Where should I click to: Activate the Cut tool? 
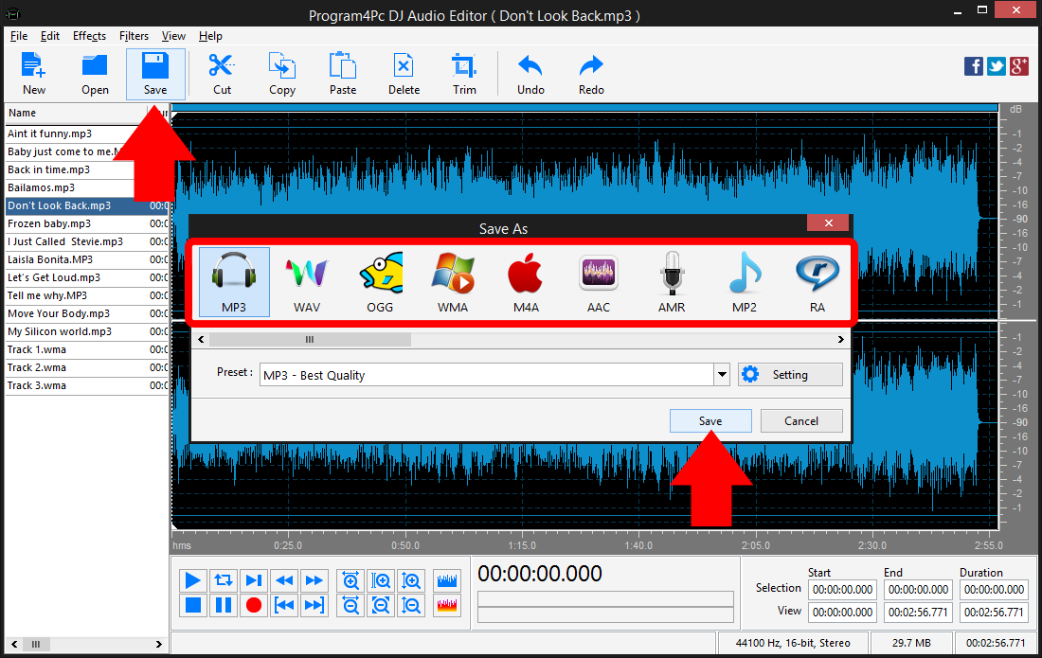(x=221, y=72)
